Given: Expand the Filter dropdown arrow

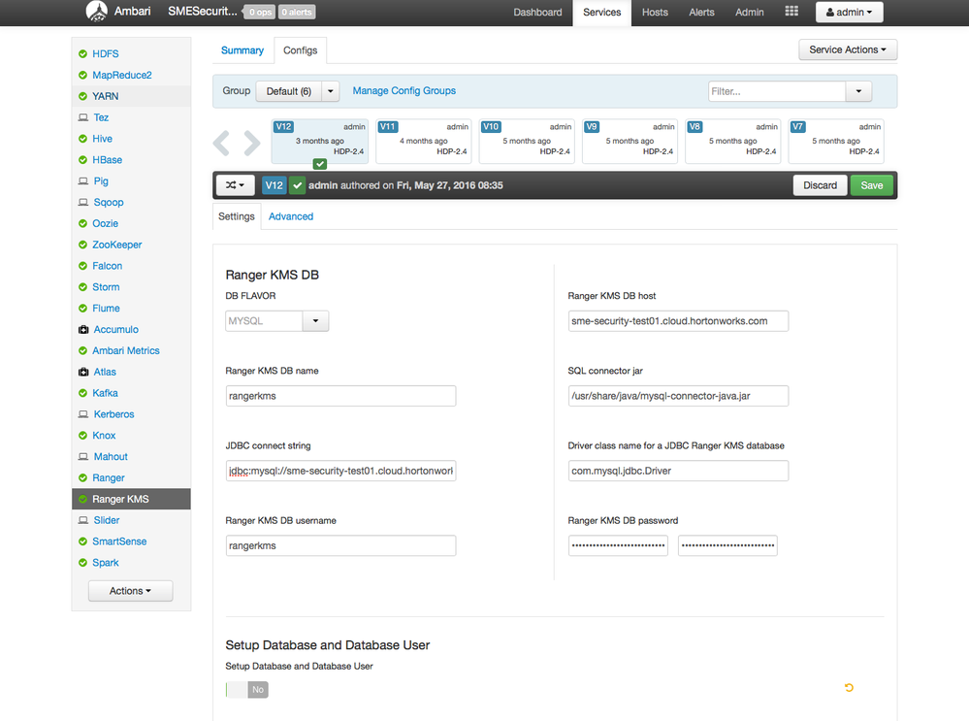Looking at the screenshot, I should click(x=858, y=91).
